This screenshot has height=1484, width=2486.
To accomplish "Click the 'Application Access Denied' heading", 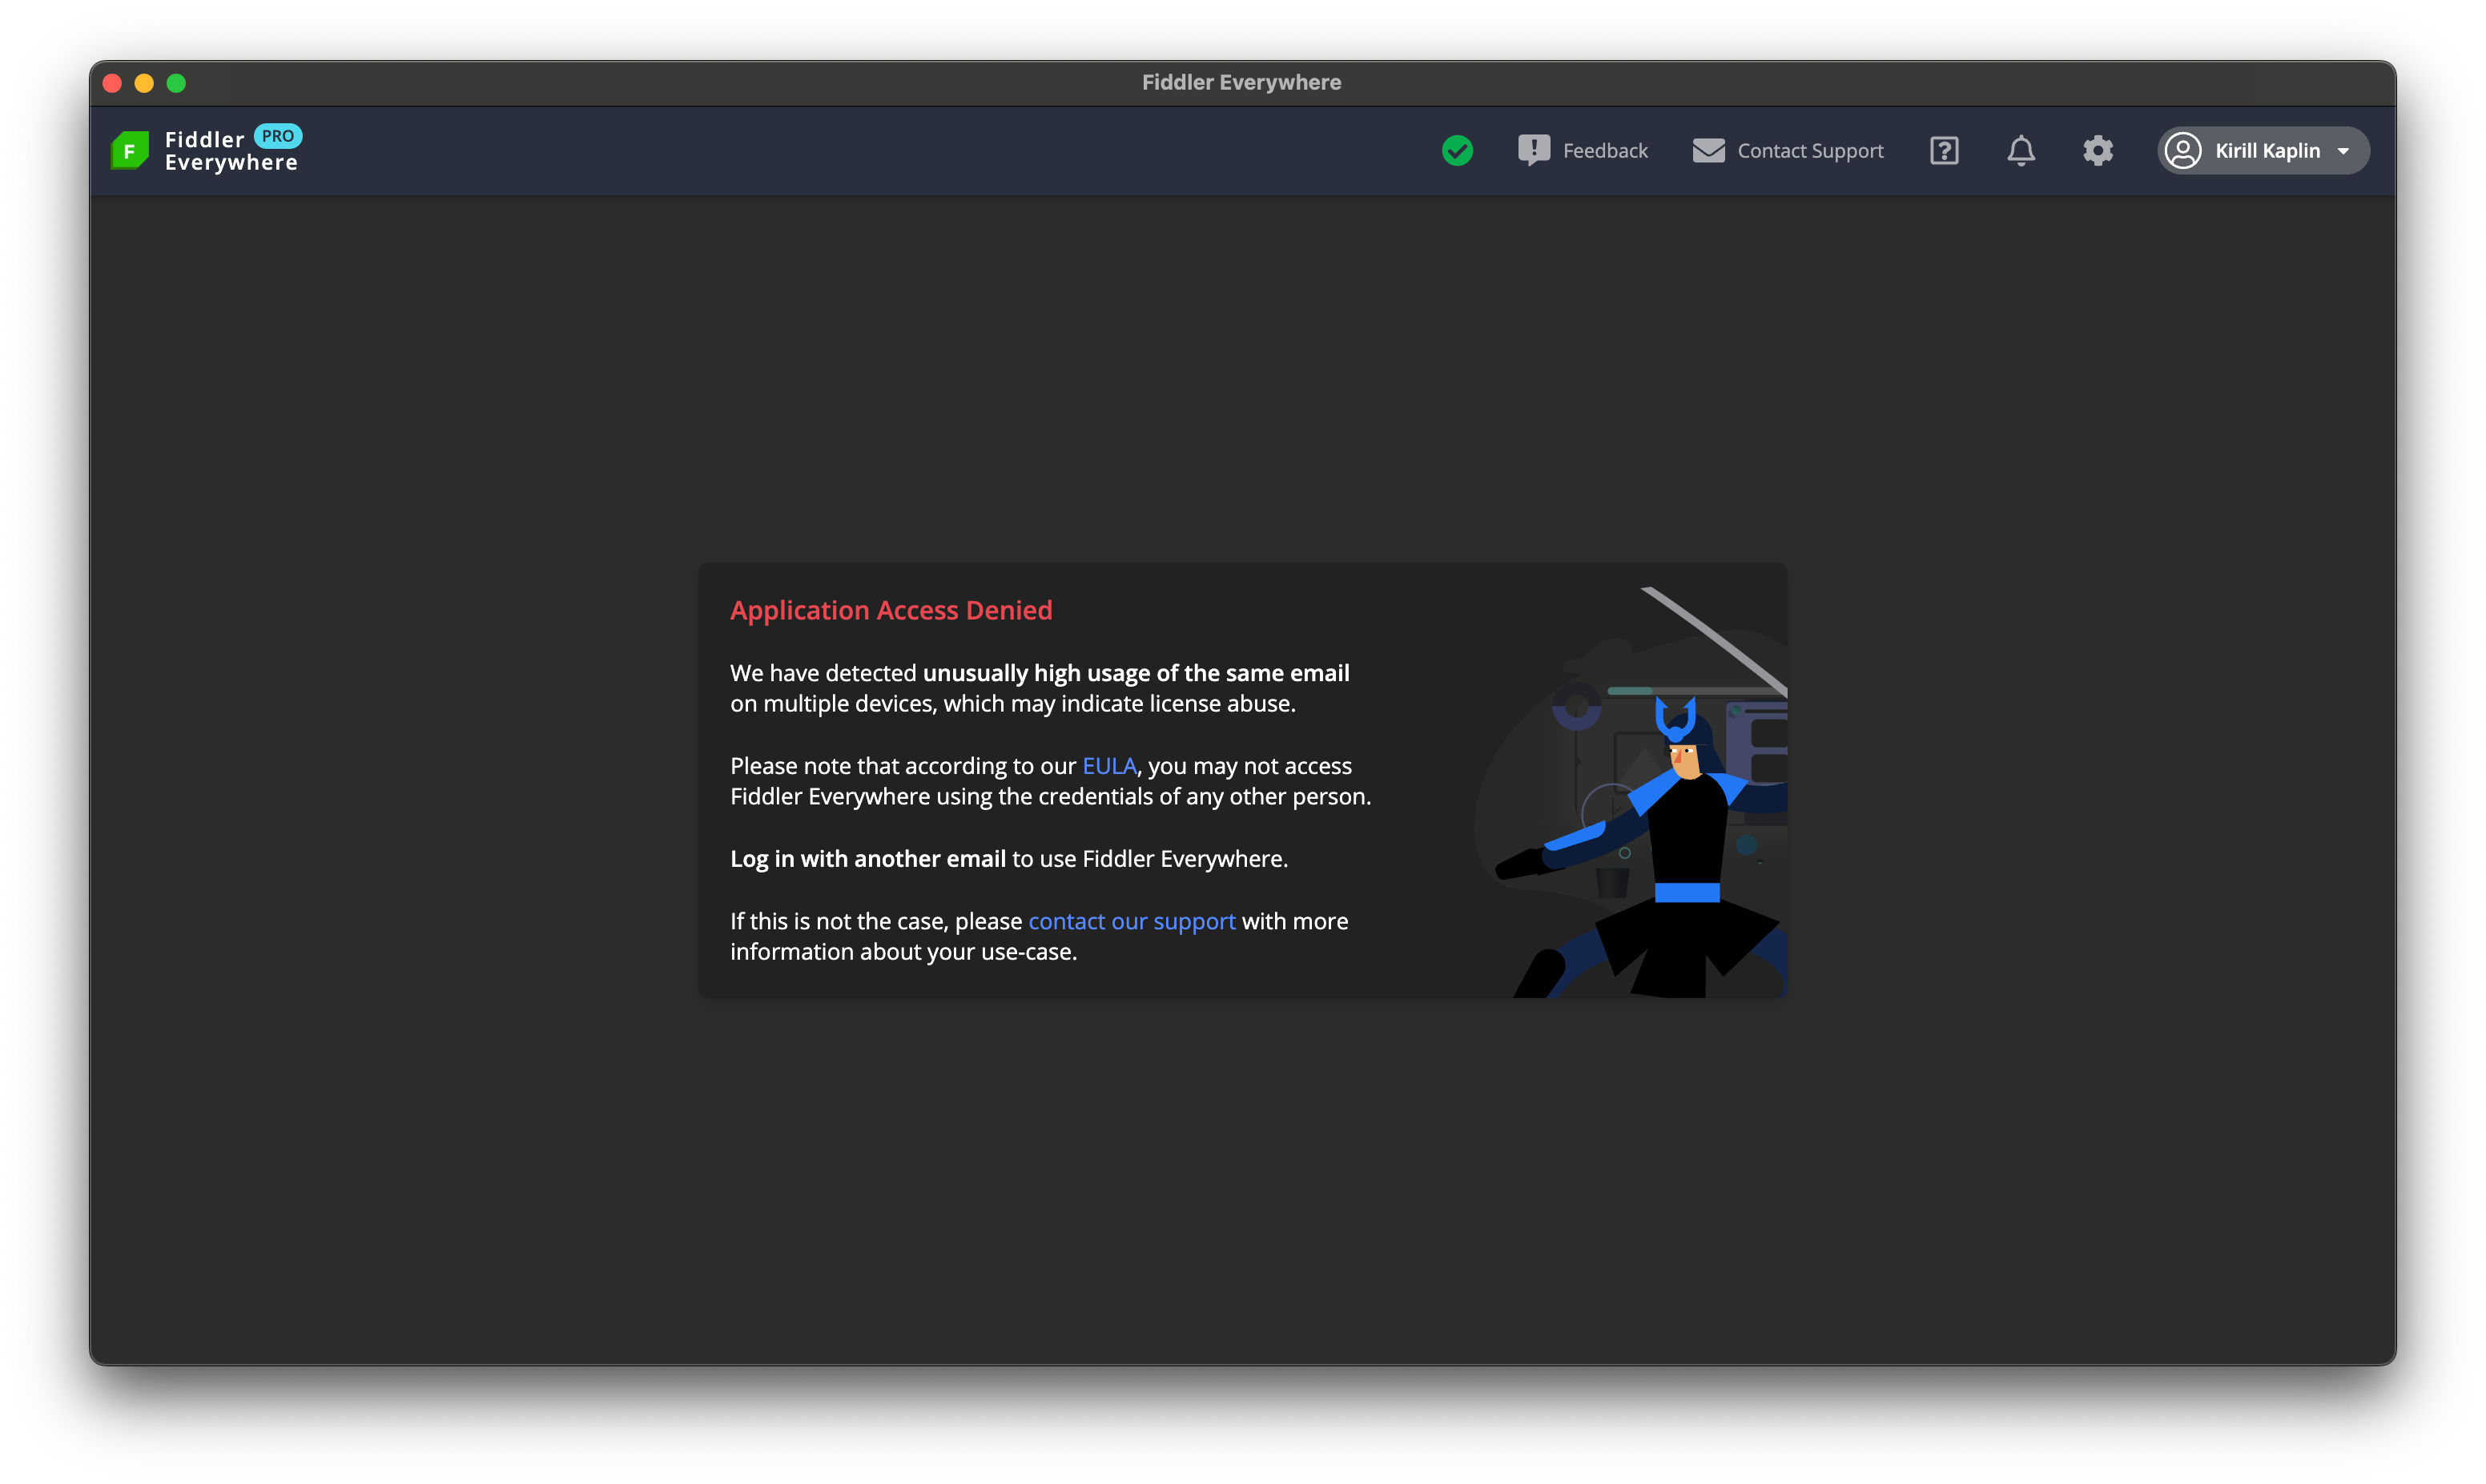I will (x=891, y=610).
